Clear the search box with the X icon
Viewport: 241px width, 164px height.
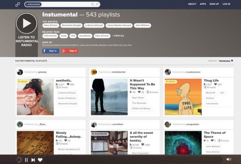pyautogui.click(x=92, y=4)
